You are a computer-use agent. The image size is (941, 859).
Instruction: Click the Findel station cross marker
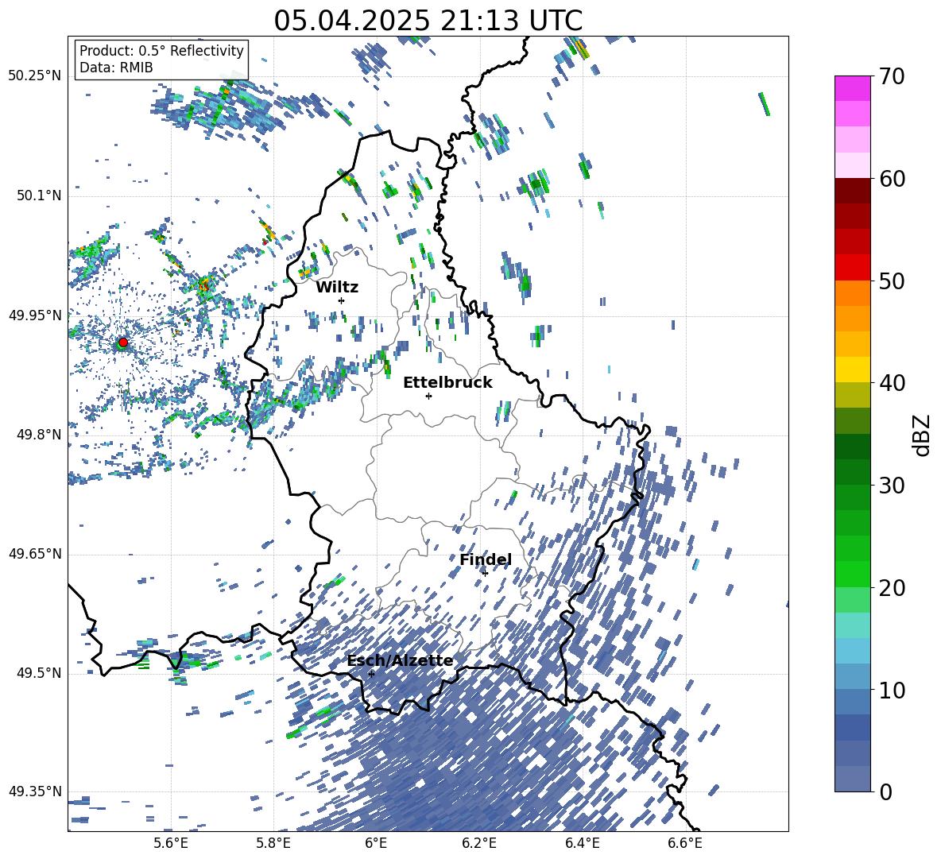(485, 573)
